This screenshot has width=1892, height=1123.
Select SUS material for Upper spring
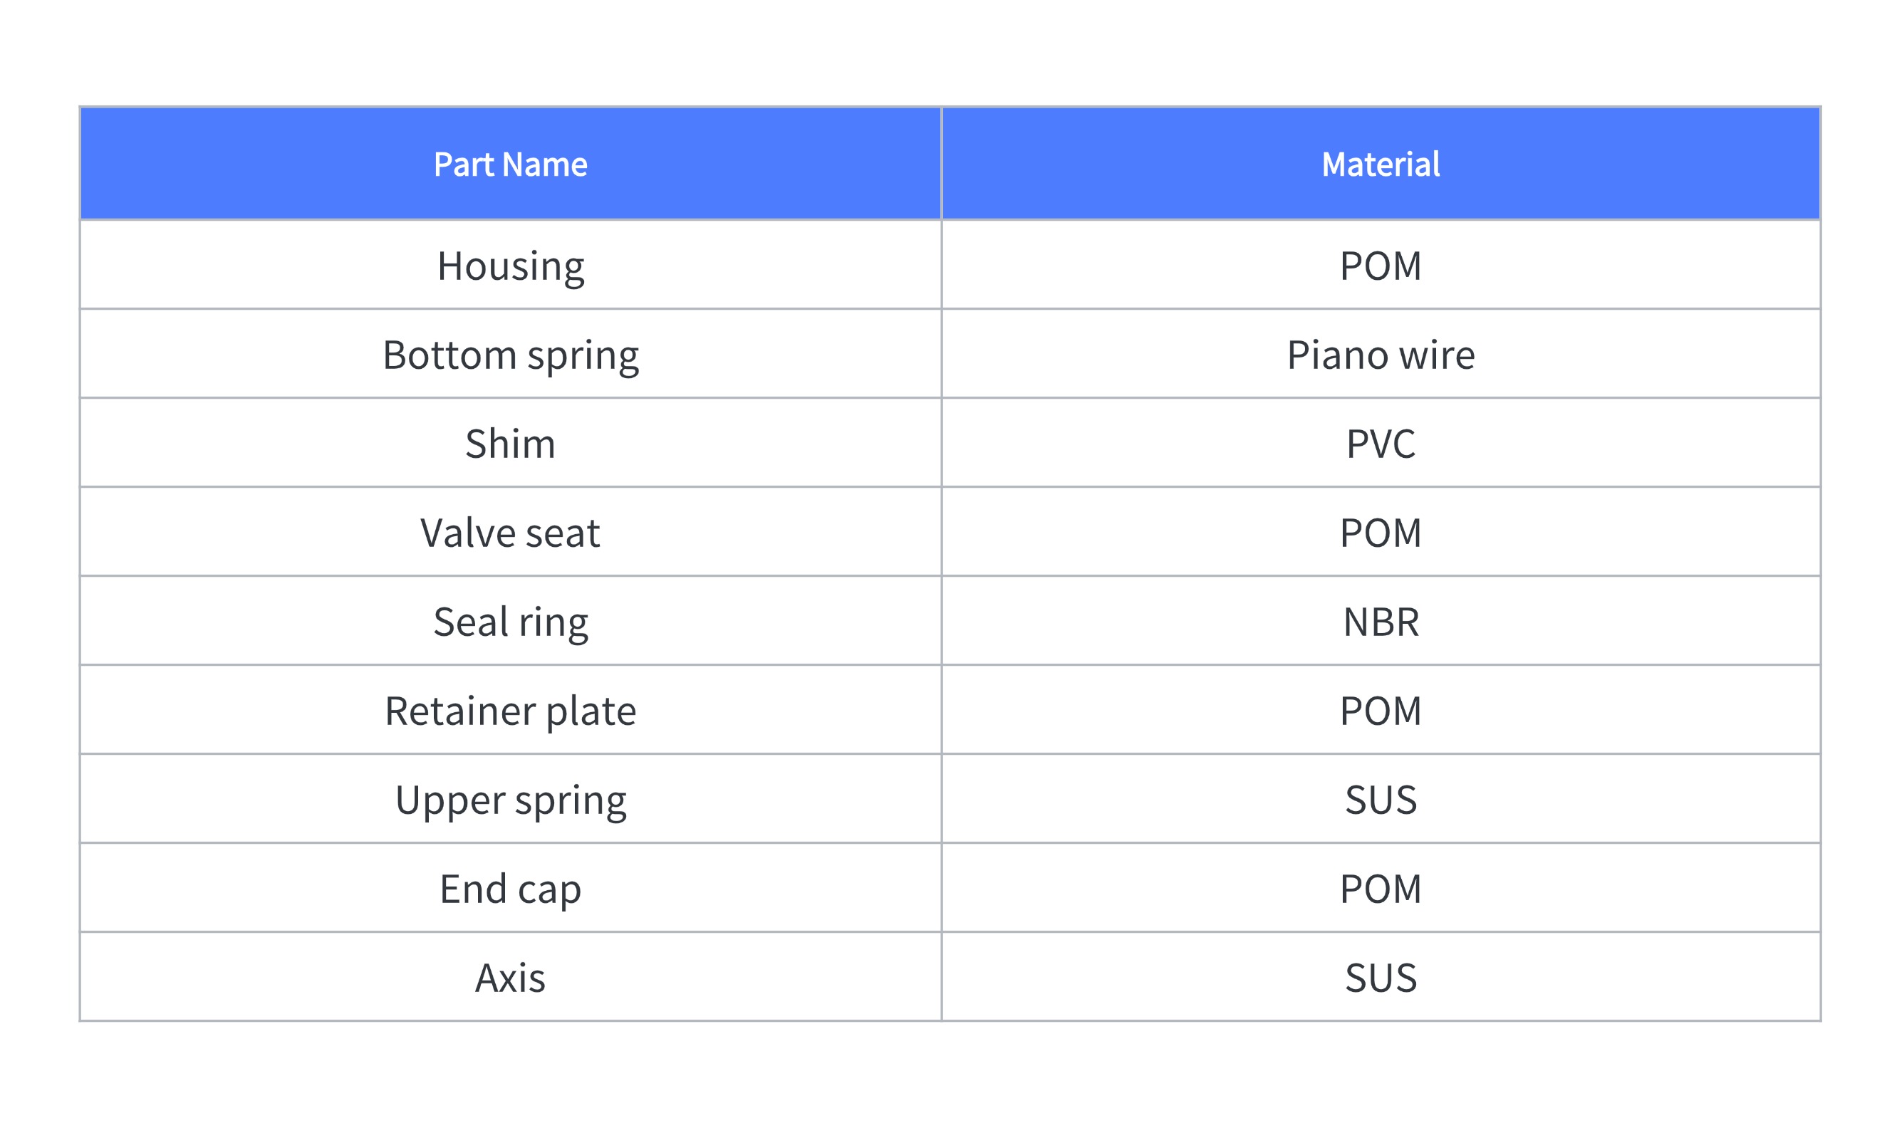(x=1381, y=799)
